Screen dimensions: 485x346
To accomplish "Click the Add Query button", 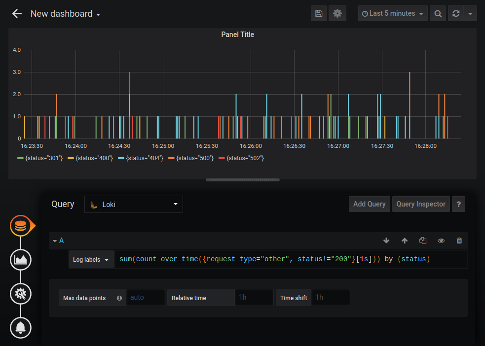I will (369, 204).
